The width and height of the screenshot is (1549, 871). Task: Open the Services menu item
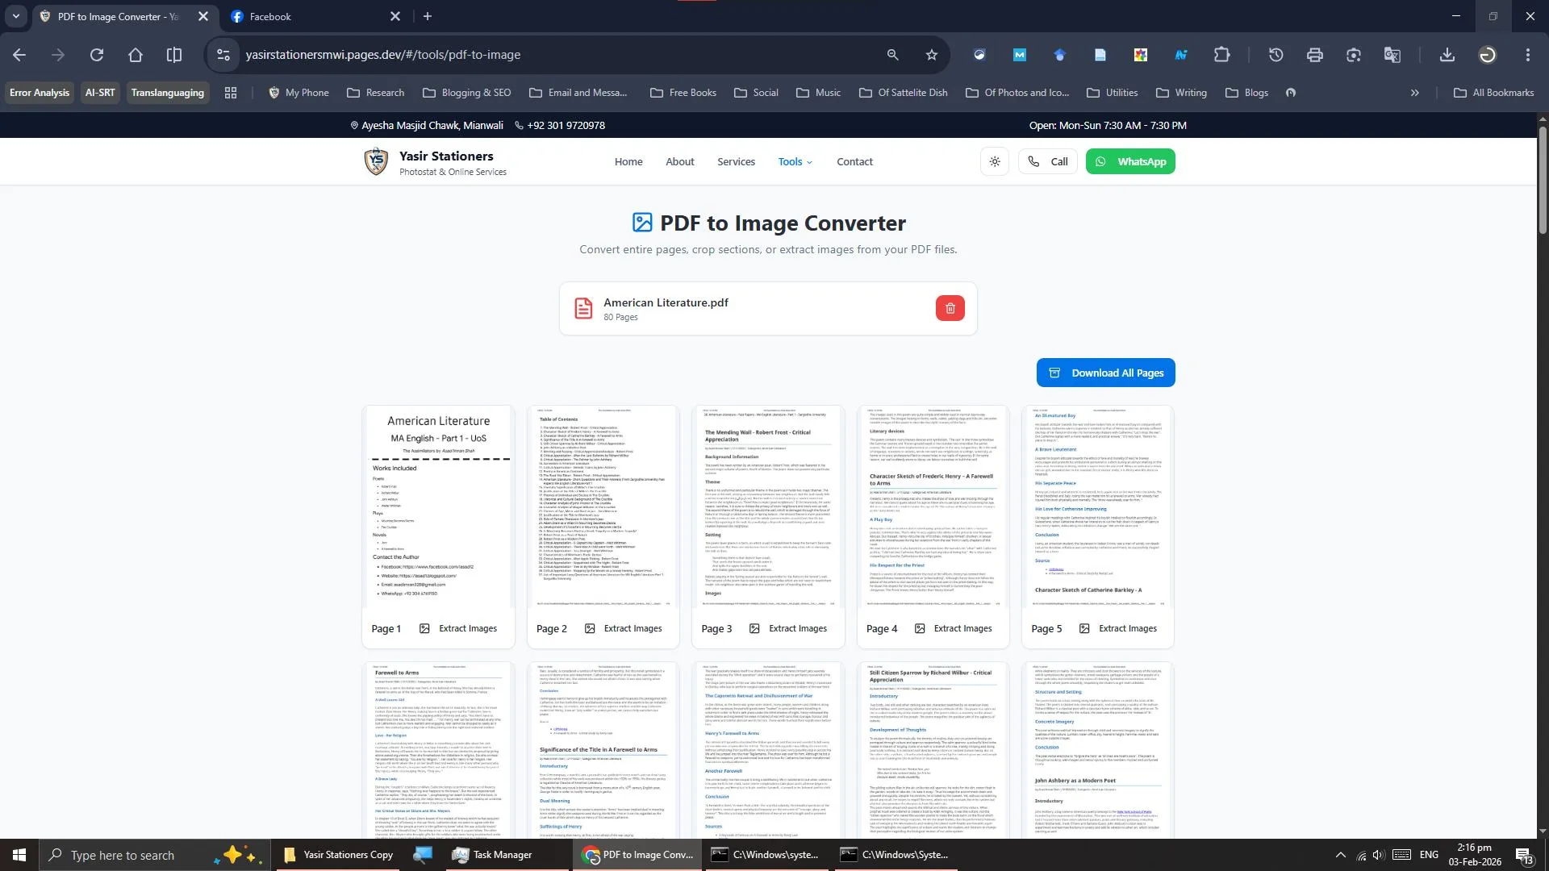coord(736,161)
